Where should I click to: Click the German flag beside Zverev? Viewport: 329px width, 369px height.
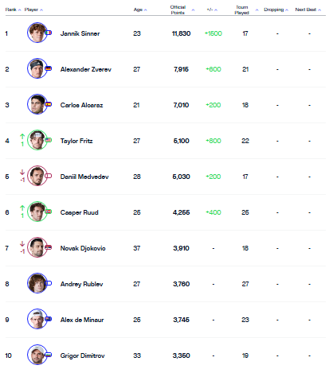49,68
